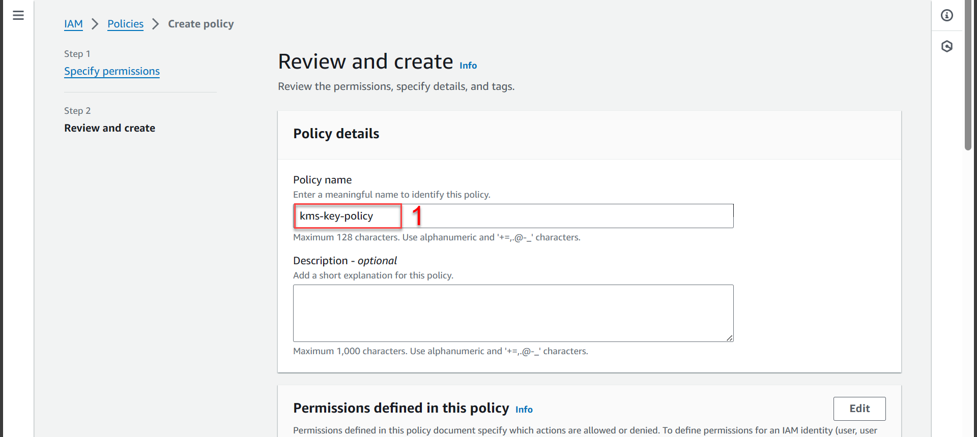Viewport: 977px width, 437px height.
Task: Navigate to Policies breadcrumb
Action: click(125, 24)
